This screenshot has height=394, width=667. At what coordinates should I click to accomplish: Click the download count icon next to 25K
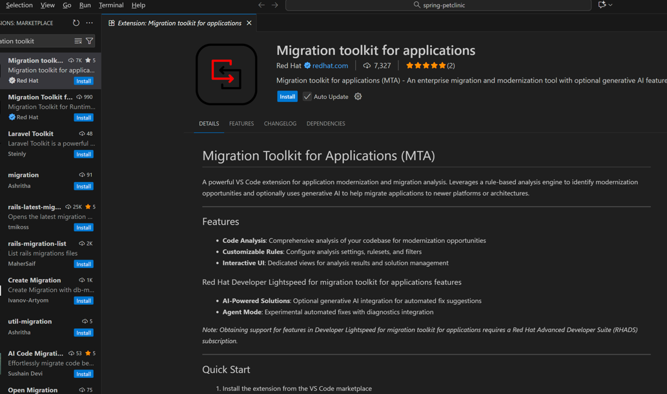(68, 207)
